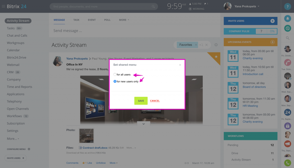This screenshot has width=294, height=168.
Task: Open the notifications bell icon
Action: (287, 19)
